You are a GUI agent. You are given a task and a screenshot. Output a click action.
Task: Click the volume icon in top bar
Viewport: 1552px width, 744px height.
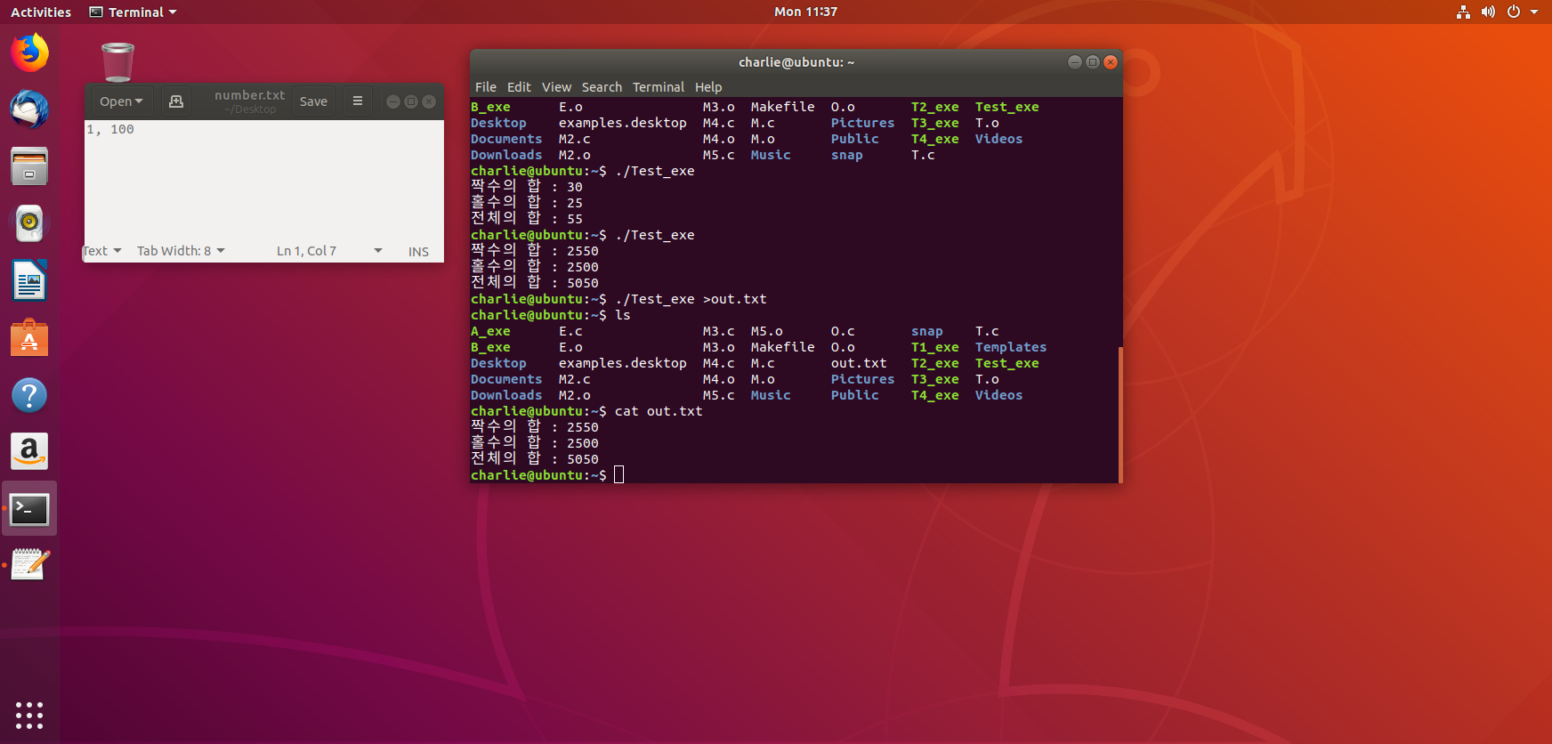point(1488,12)
